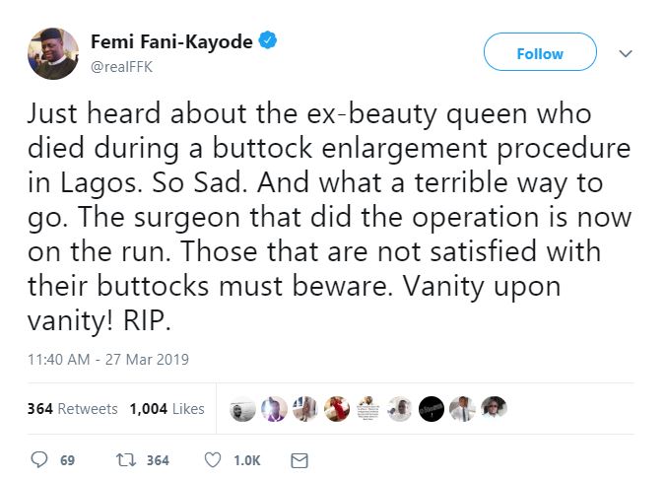Like the tweet with the heart icon
Viewport: 666px width, 480px height.
[212, 459]
